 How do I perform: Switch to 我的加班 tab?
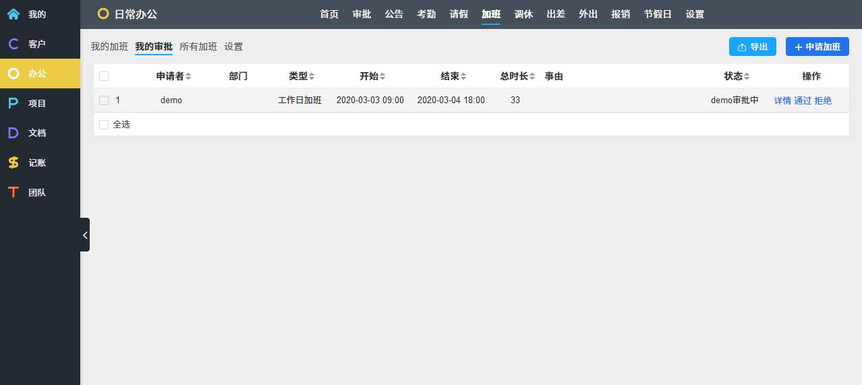pyautogui.click(x=109, y=47)
